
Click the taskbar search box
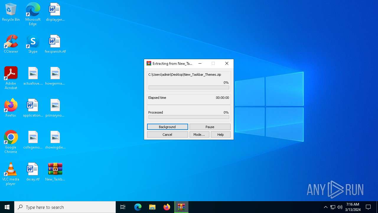65,207
